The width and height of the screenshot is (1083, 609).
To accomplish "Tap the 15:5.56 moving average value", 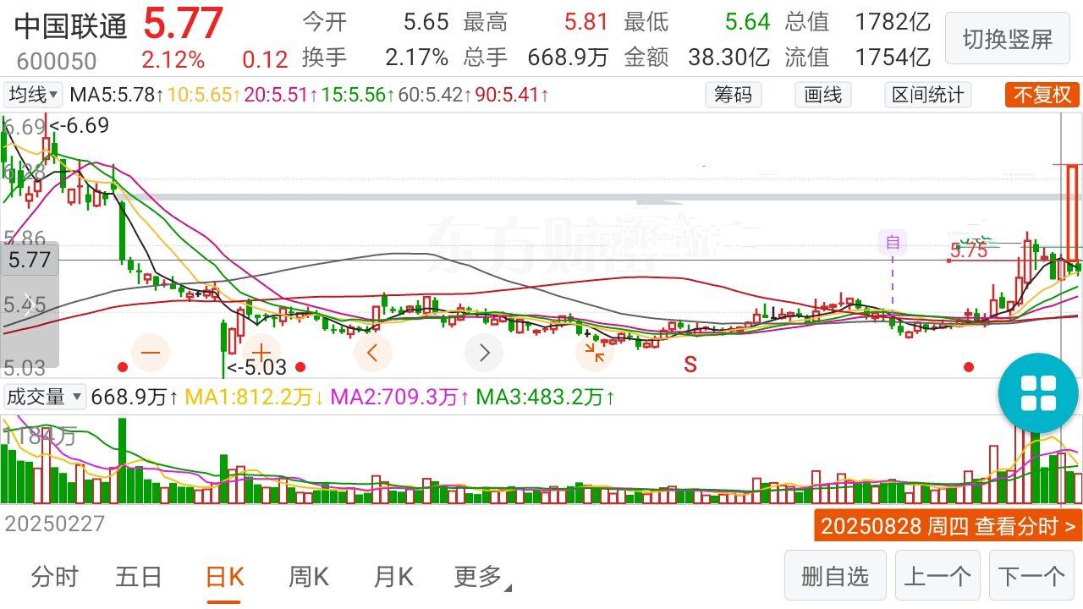I will click(x=357, y=95).
